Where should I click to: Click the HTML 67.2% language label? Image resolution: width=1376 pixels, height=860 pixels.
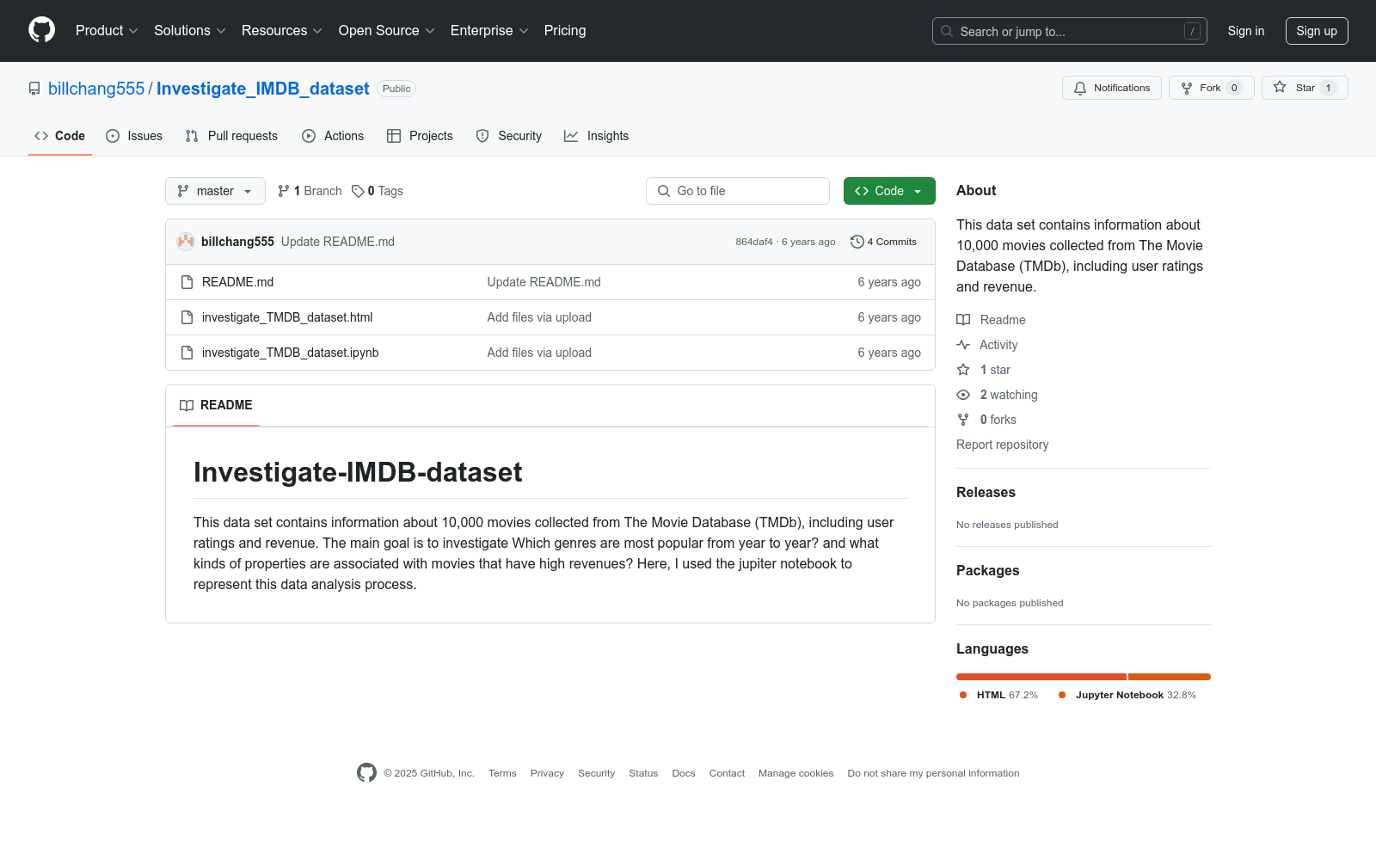(x=999, y=695)
